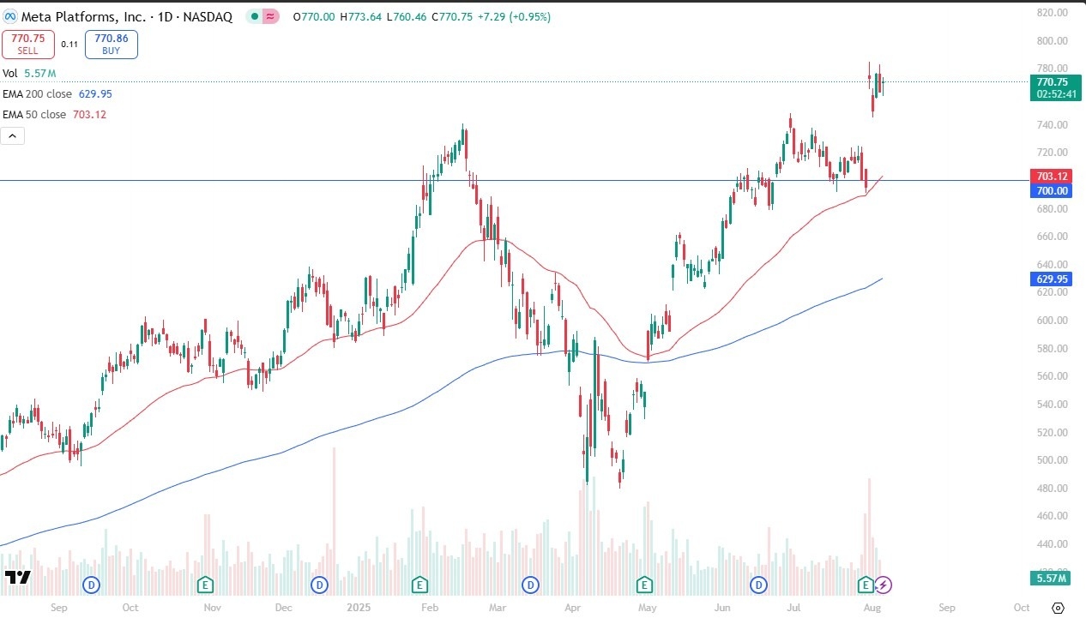Click the Mar label on time axis

(x=498, y=608)
